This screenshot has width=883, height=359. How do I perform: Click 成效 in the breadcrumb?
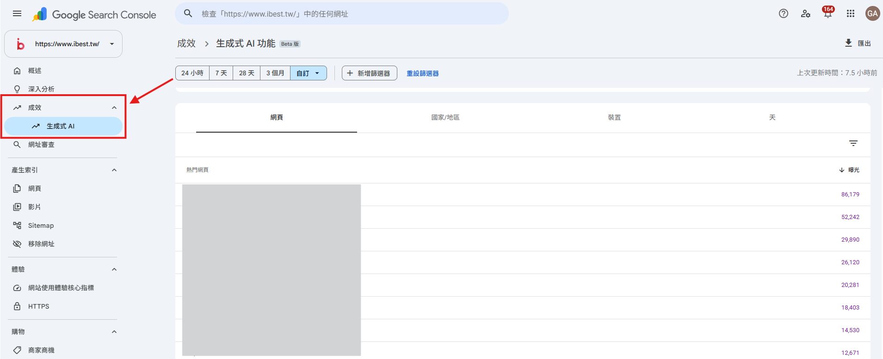[186, 43]
